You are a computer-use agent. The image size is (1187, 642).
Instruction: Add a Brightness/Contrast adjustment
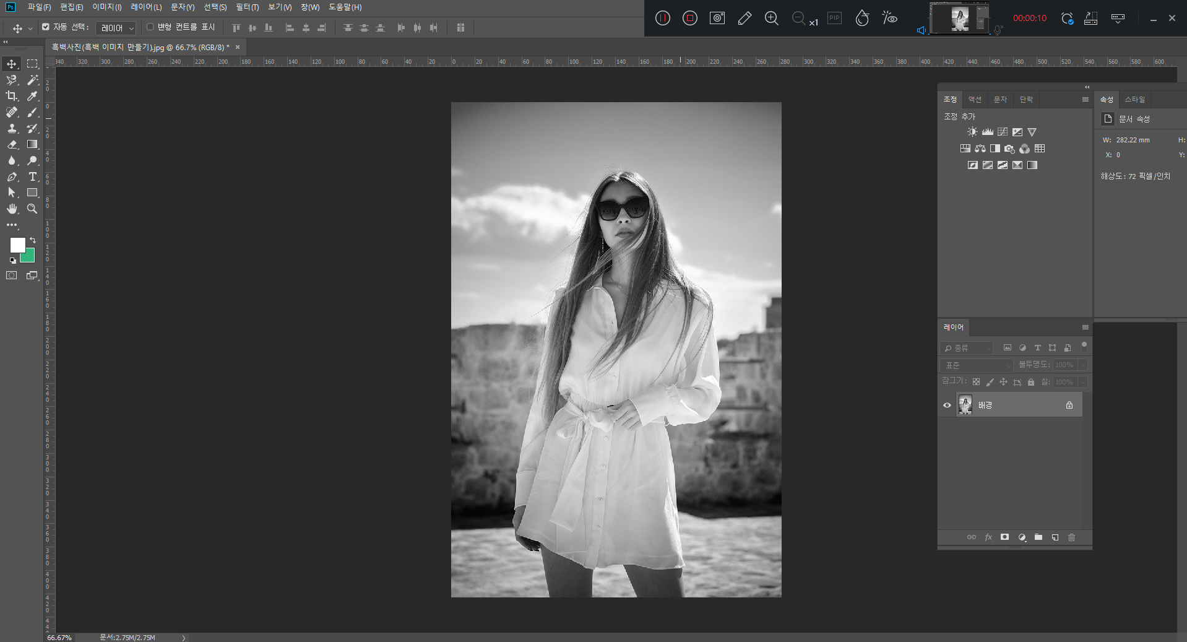pyautogui.click(x=972, y=132)
